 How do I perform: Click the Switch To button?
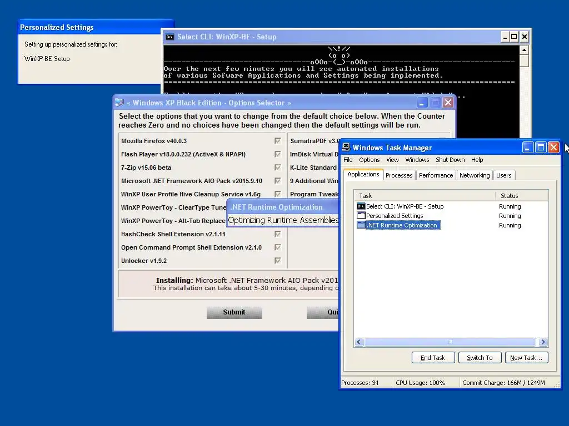(x=480, y=358)
